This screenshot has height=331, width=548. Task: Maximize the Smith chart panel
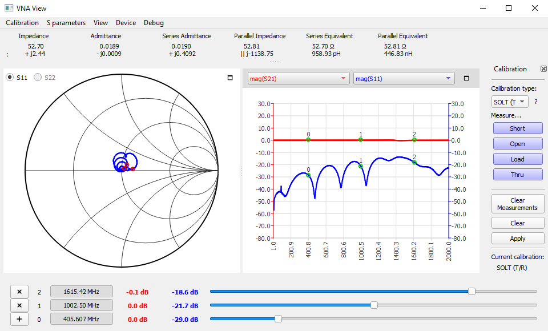tap(230, 78)
